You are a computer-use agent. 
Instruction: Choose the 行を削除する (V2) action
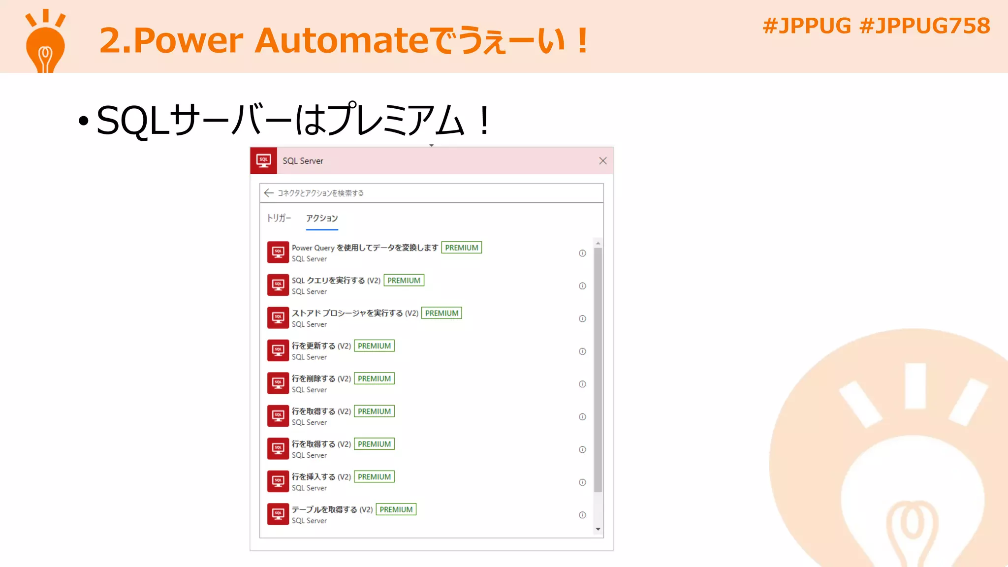tap(321, 379)
